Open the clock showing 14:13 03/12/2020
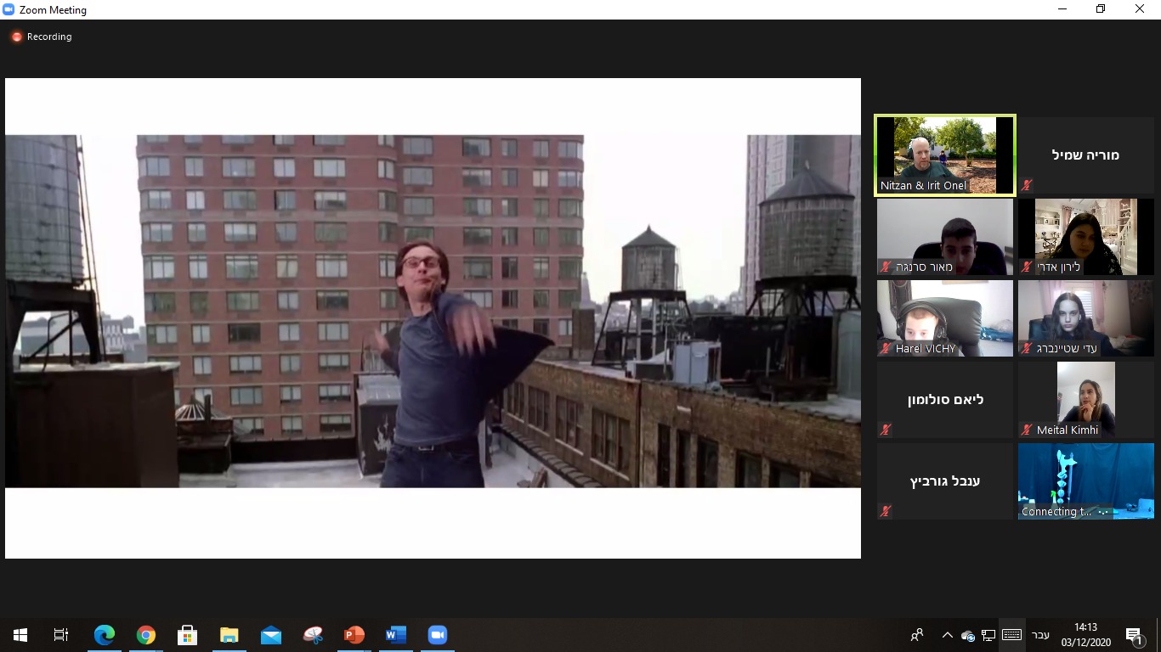The width and height of the screenshot is (1161, 652). [x=1085, y=635]
